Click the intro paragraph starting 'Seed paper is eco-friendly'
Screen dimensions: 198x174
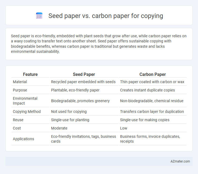click(x=99, y=44)
